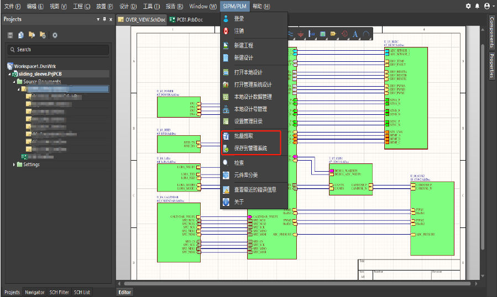This screenshot has width=497, height=297.
Task: Toggle the Projects panel pin icon
Action: point(103,19)
